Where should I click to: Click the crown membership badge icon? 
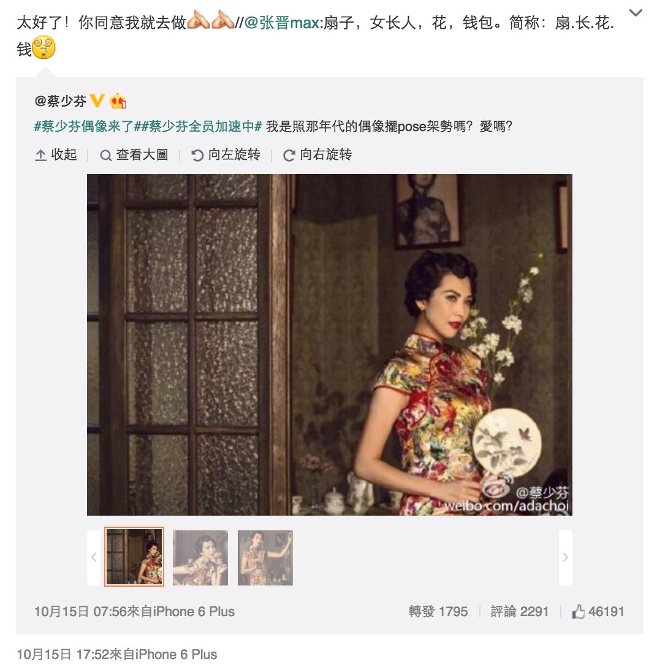click(x=118, y=101)
